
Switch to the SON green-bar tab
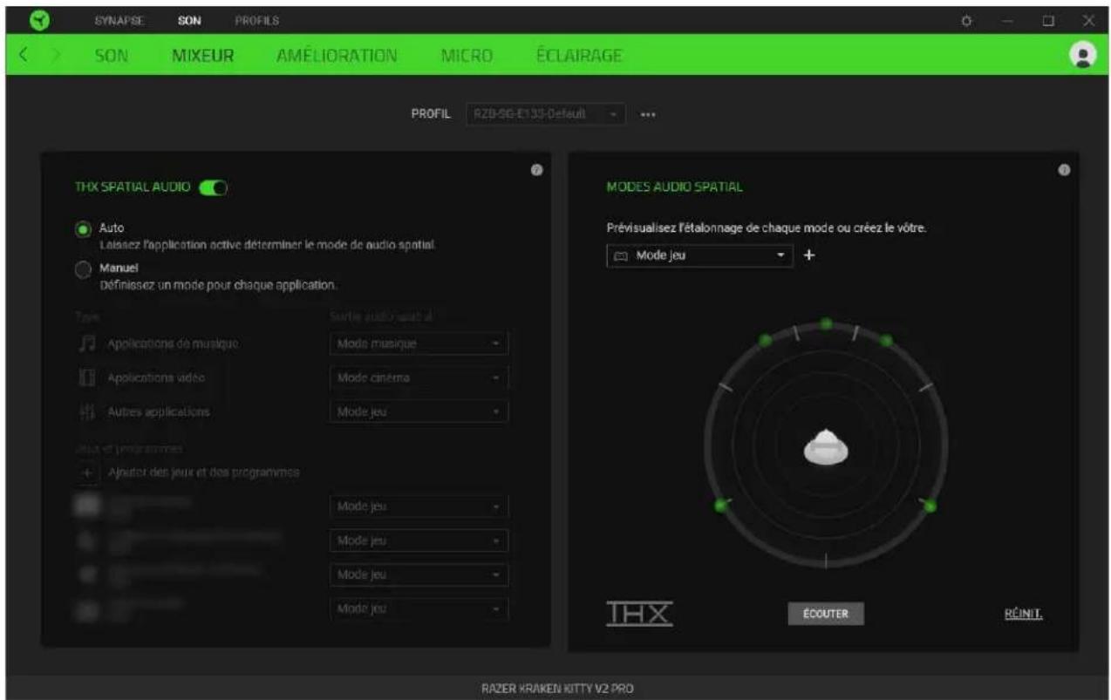(110, 56)
